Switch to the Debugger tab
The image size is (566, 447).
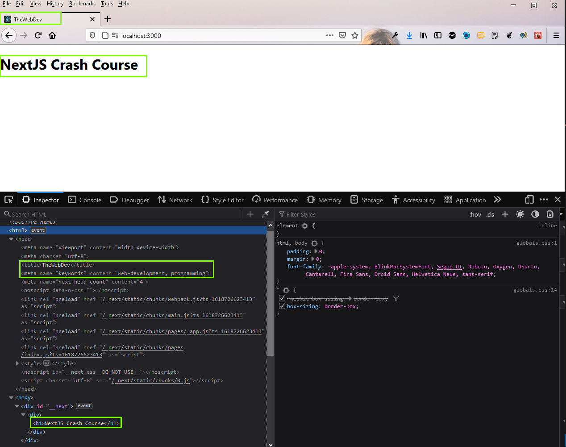(129, 200)
